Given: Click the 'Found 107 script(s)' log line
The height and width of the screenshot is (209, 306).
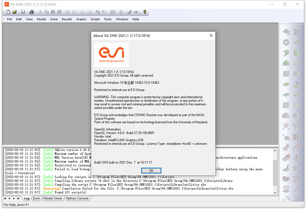Looking at the screenshot, I should (70, 192).
